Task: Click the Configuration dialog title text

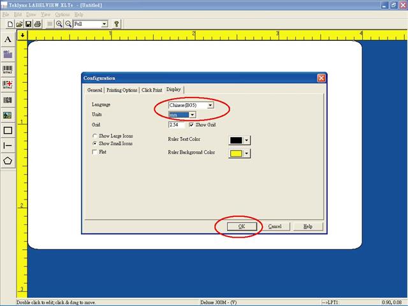Action: coord(99,78)
